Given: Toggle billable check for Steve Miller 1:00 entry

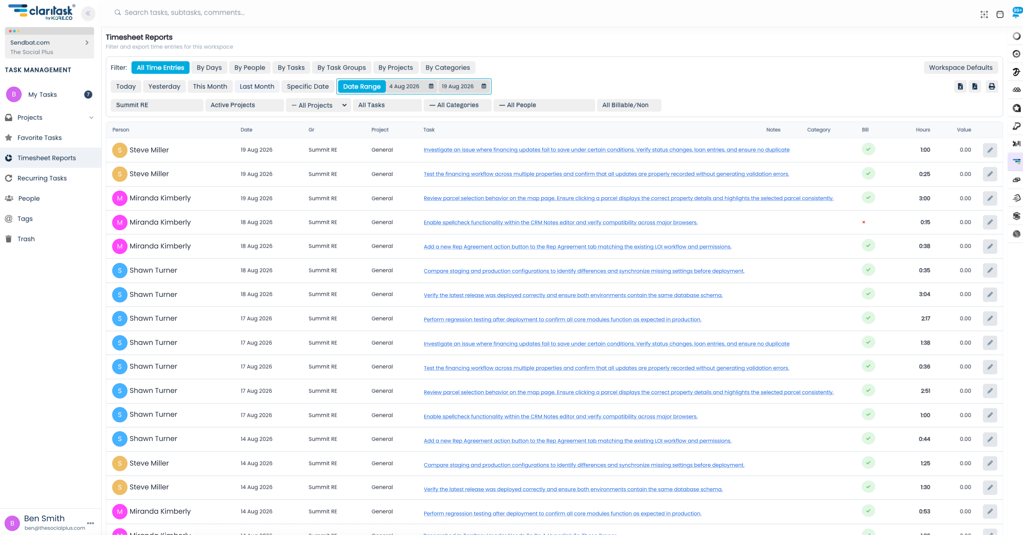Looking at the screenshot, I should click(868, 149).
